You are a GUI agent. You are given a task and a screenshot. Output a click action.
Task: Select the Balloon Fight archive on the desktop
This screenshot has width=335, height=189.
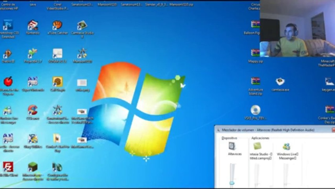click(255, 24)
